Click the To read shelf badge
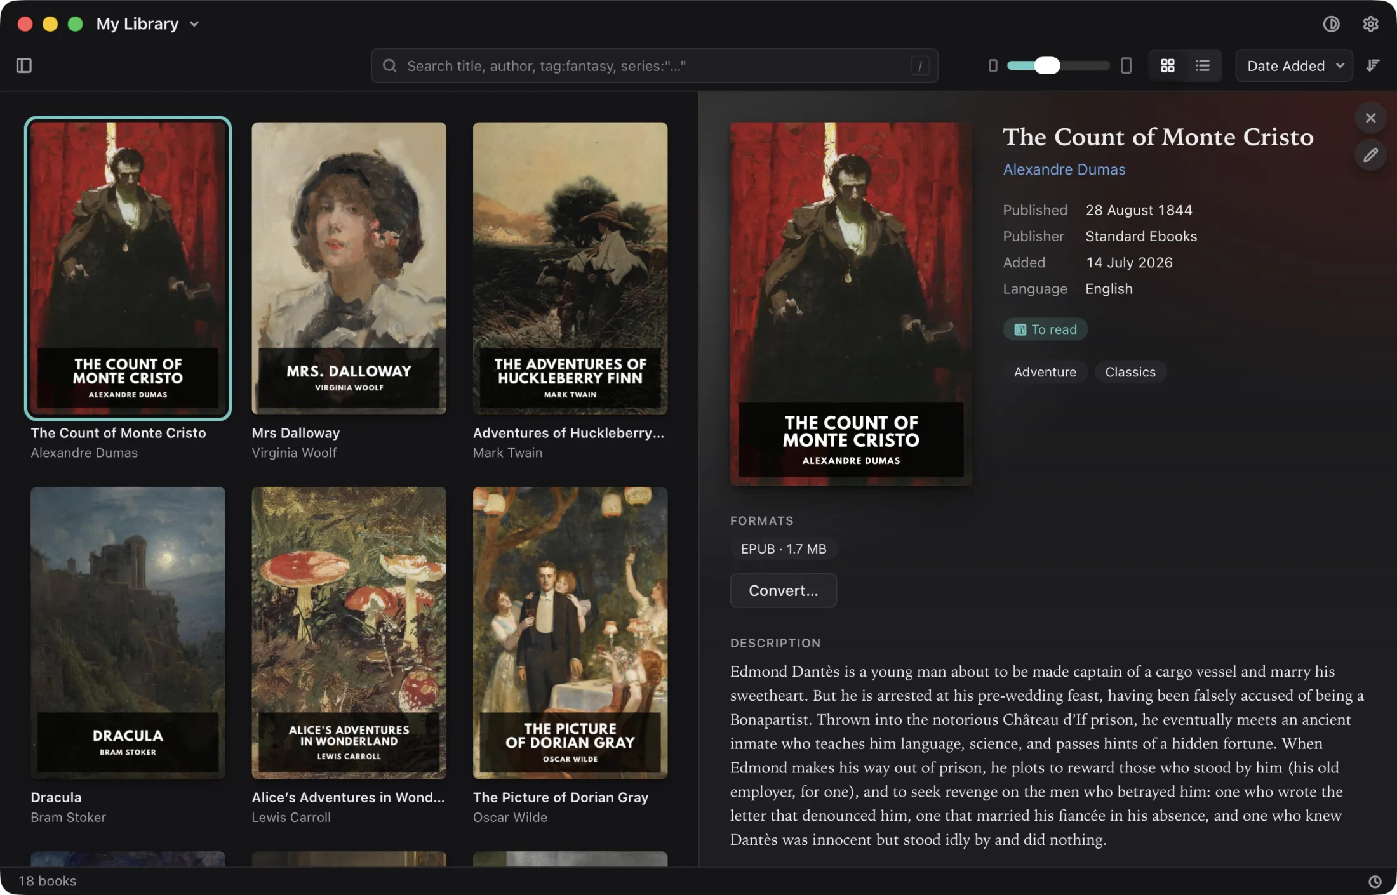 pyautogui.click(x=1045, y=329)
